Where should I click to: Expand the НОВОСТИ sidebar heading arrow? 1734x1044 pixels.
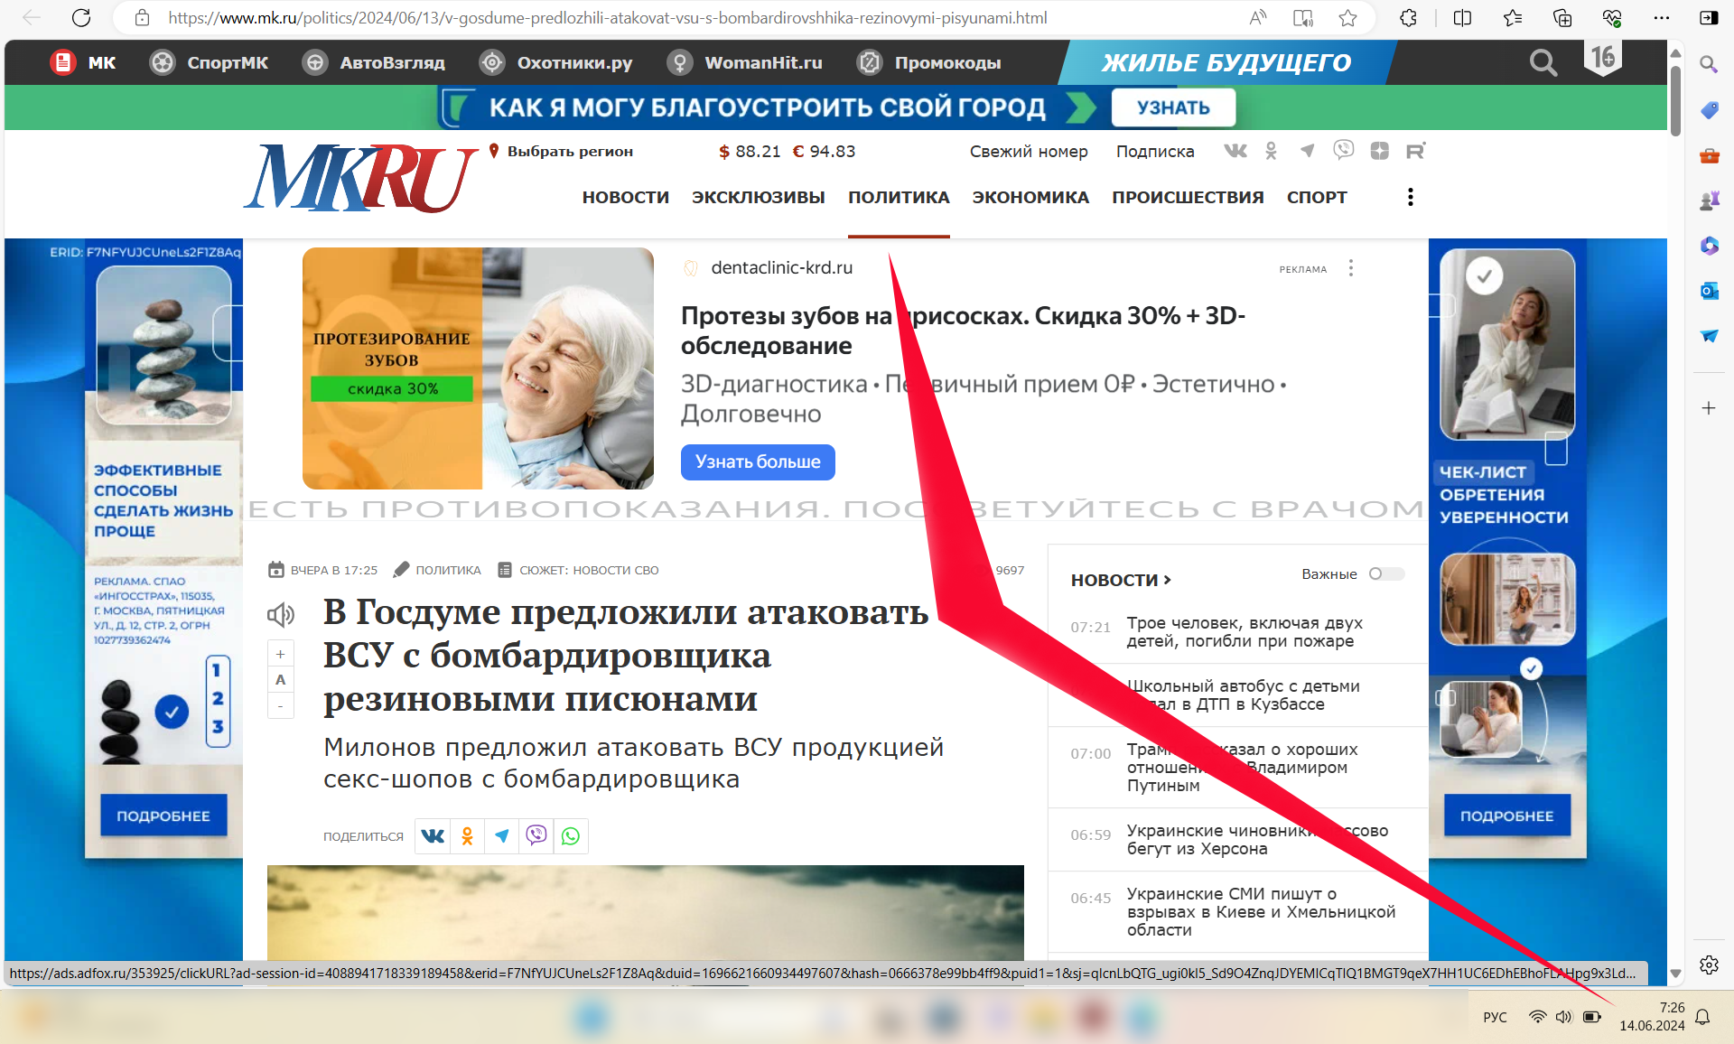pyautogui.click(x=1168, y=580)
